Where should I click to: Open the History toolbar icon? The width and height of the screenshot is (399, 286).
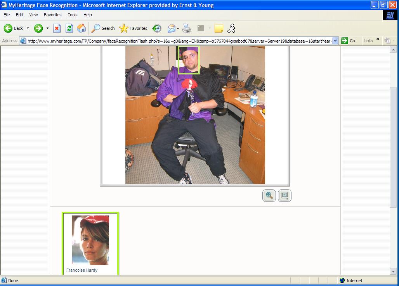click(x=157, y=28)
